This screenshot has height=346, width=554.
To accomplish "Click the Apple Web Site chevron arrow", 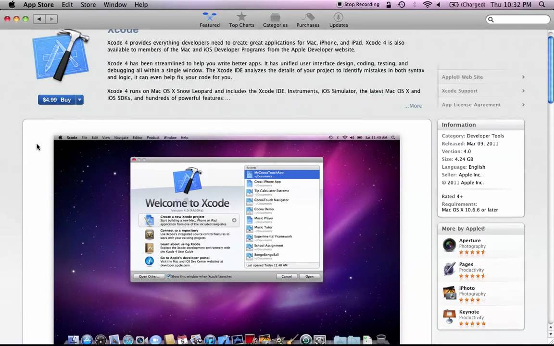I will pos(523,77).
